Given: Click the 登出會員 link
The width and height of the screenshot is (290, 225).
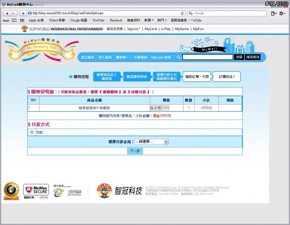Looking at the screenshot, I should click(x=87, y=57).
